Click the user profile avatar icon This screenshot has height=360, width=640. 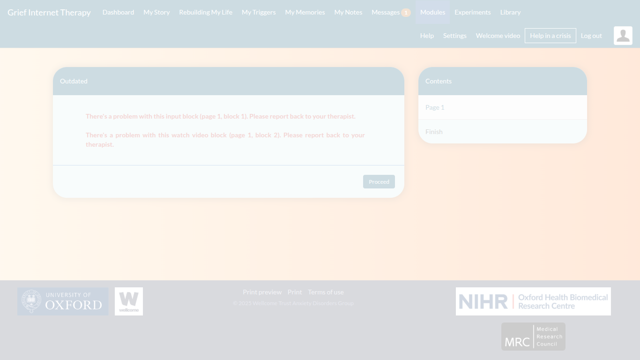(623, 36)
